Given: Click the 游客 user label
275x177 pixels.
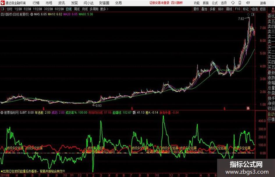Looking at the screenshot, I should click(x=263, y=3).
